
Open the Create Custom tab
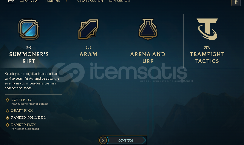[x=90, y=1]
